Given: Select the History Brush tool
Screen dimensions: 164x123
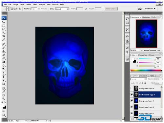Looking at the screenshot, I should tap(4, 55).
